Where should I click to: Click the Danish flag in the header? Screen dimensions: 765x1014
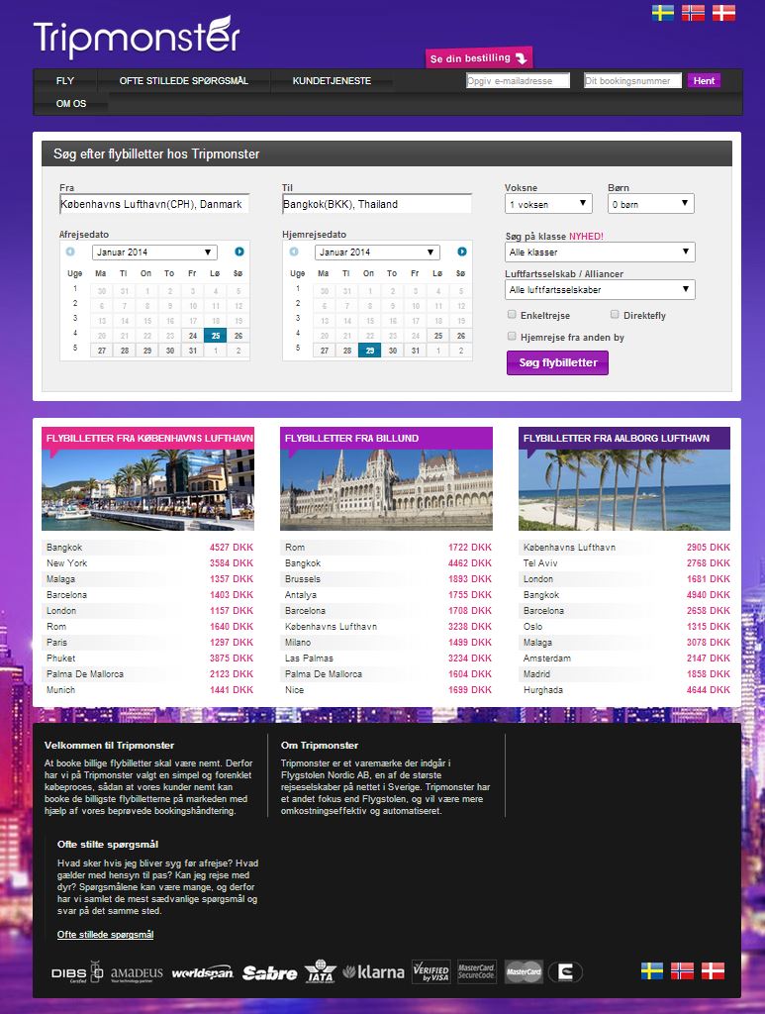tap(723, 13)
